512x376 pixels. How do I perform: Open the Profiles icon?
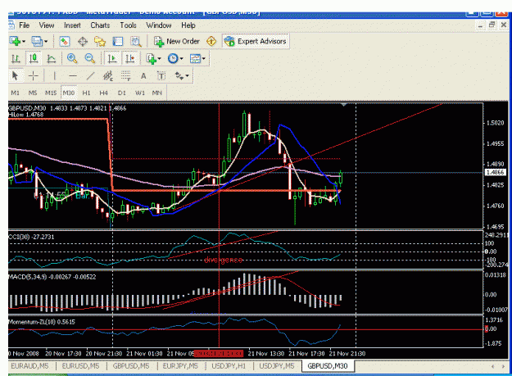[x=37, y=42]
